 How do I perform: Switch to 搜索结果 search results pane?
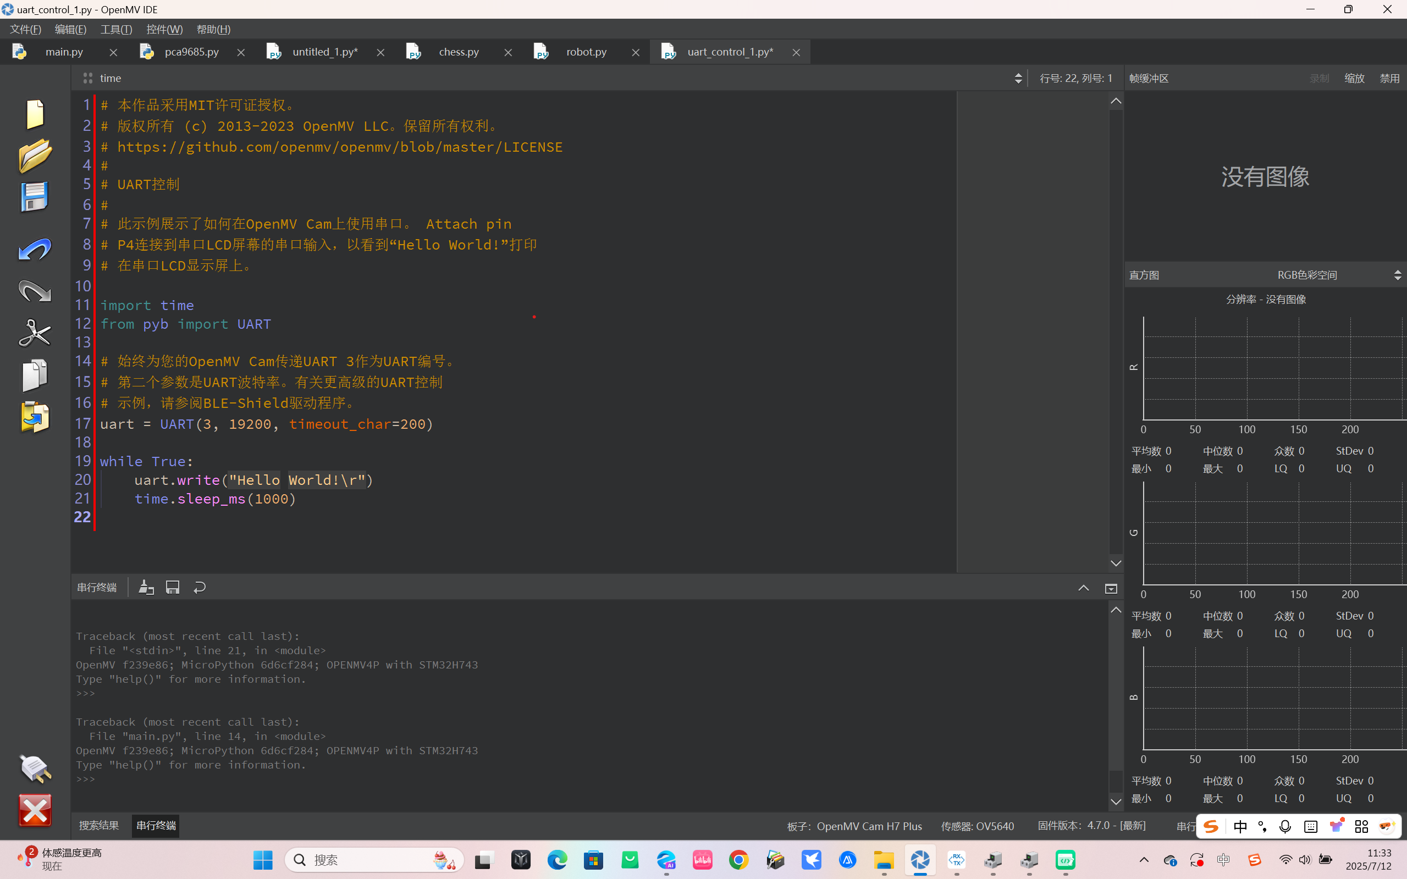coord(99,826)
